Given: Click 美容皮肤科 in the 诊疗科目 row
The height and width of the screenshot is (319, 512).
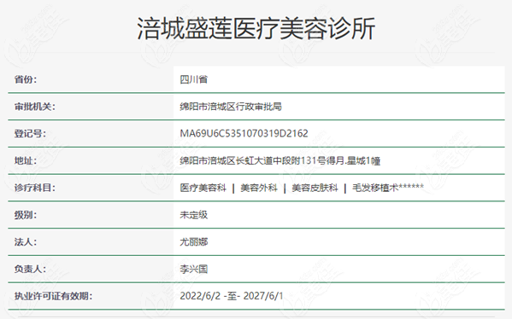Looking at the screenshot, I should click(x=315, y=188).
